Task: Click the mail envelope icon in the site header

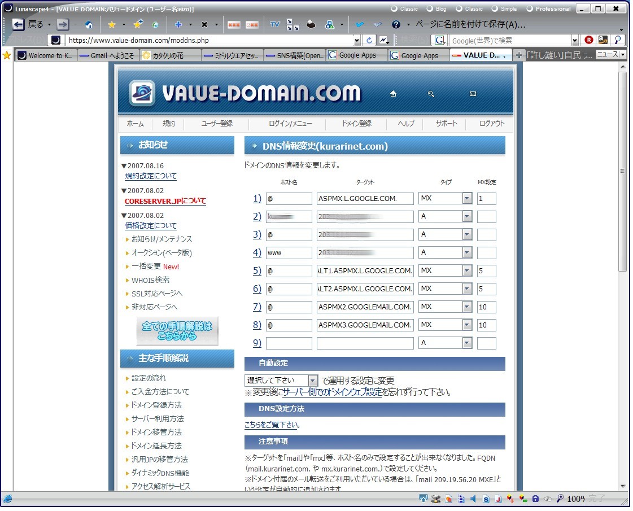Action: pos(473,94)
